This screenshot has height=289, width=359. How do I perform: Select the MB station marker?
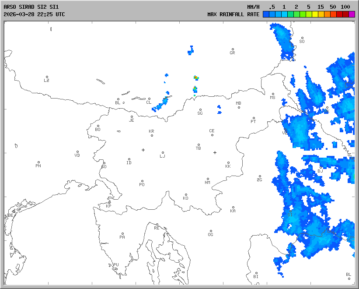[239, 107]
